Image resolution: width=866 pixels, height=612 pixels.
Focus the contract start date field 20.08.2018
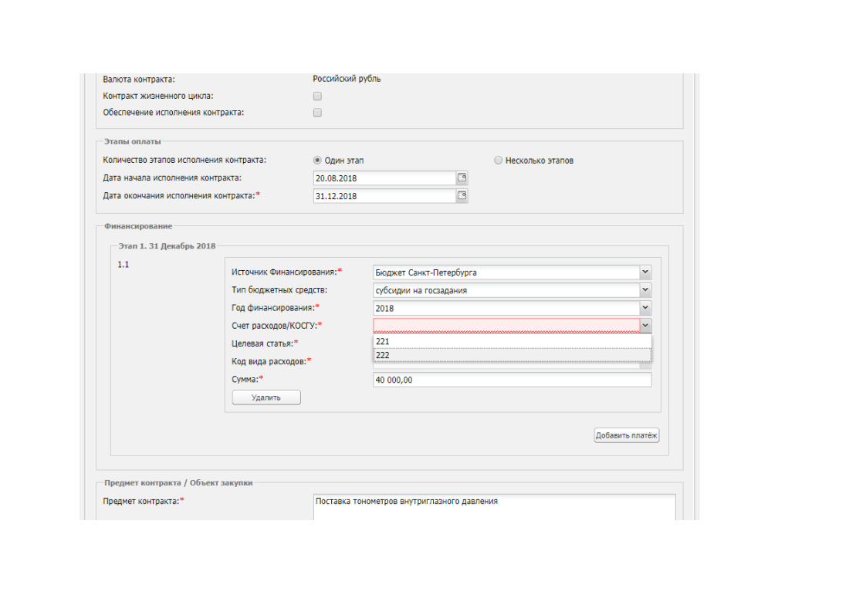385,178
